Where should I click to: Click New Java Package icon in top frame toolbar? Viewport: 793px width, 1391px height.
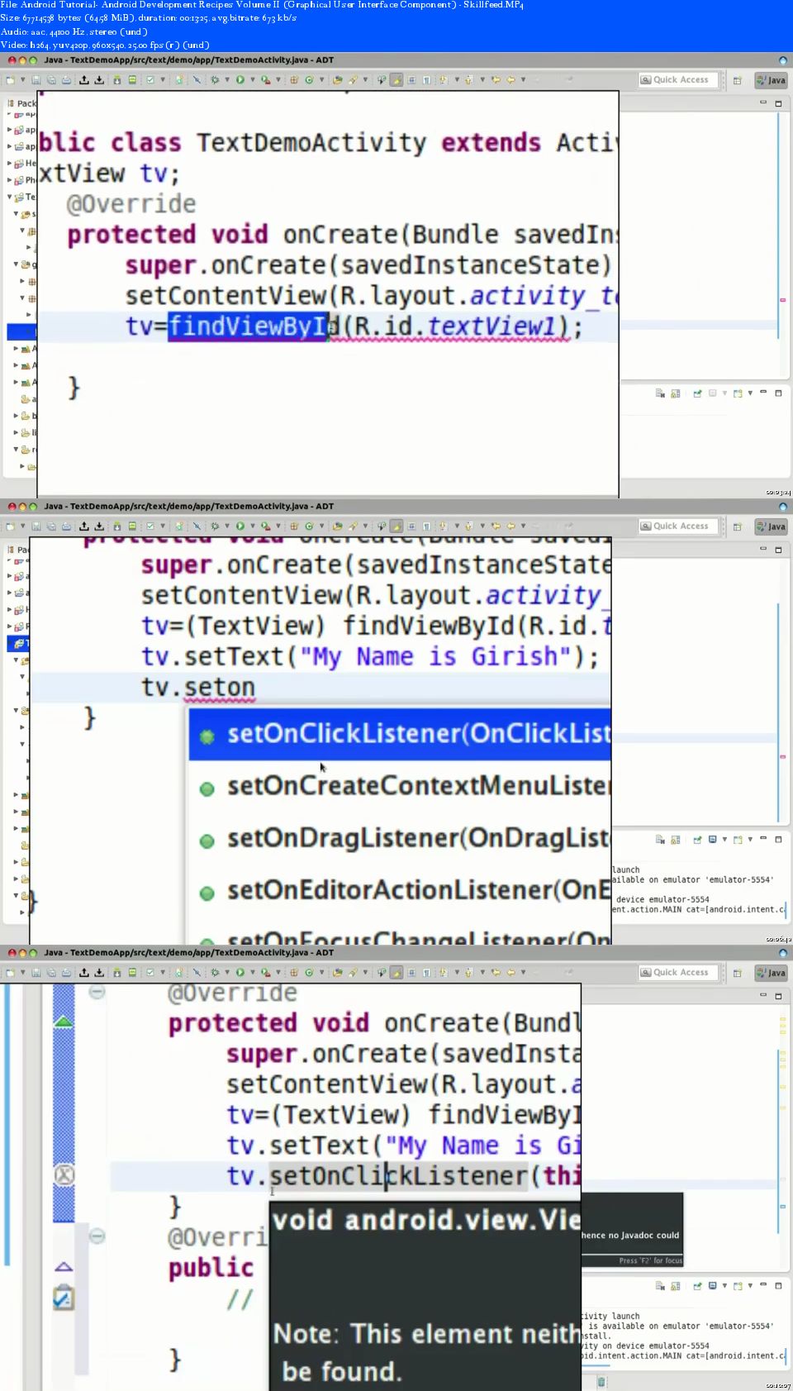click(x=294, y=80)
